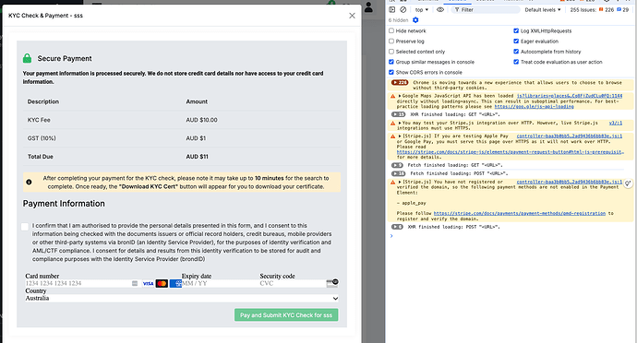
Task: Click the 9 count badge for Fetch GET
Action: click(x=397, y=165)
